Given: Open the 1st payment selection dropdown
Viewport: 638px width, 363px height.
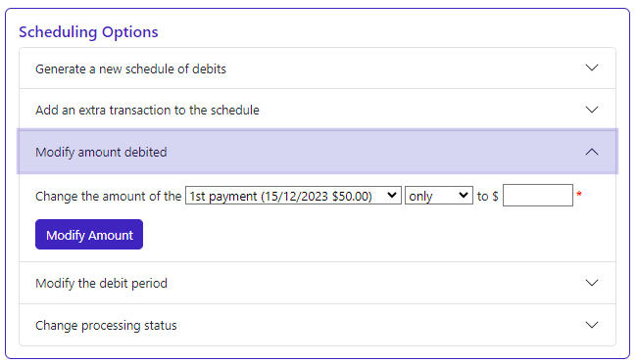Looking at the screenshot, I should point(293,196).
